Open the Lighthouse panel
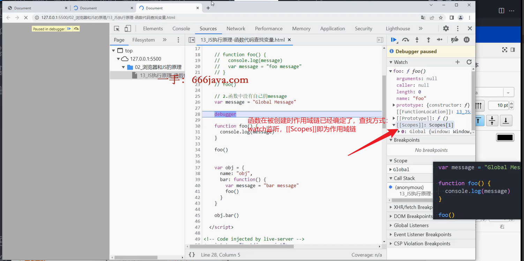The image size is (524, 261). click(x=398, y=29)
